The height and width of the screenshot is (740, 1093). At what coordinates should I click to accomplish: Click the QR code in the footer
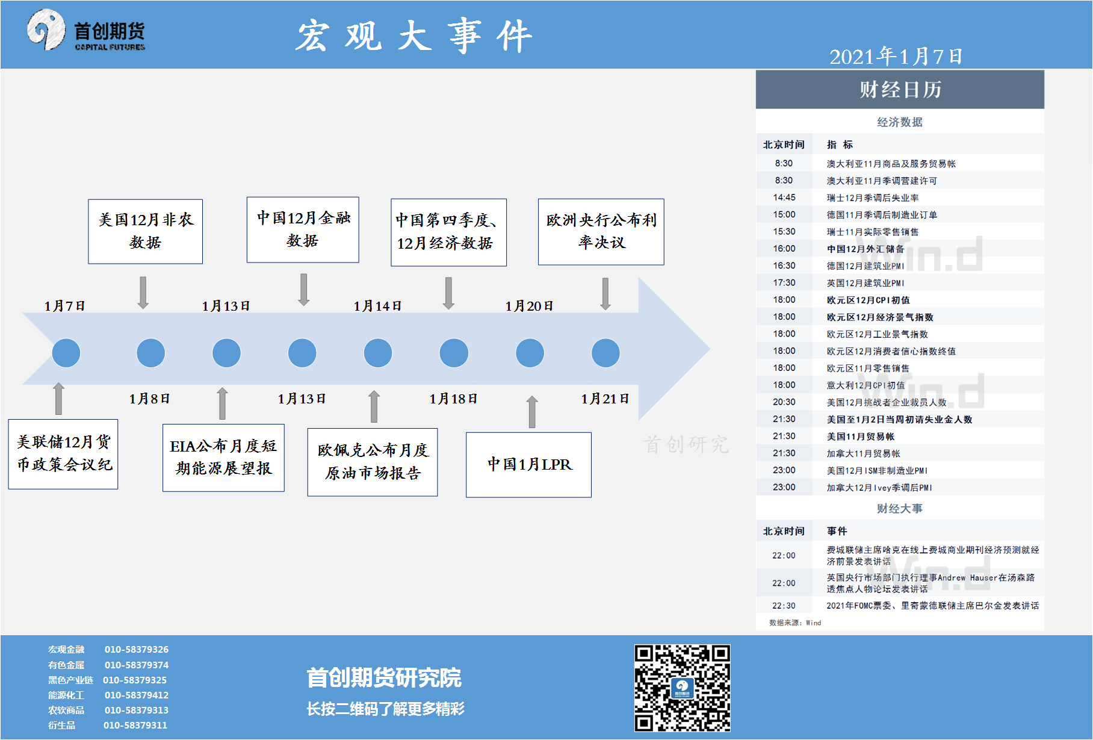click(682, 688)
